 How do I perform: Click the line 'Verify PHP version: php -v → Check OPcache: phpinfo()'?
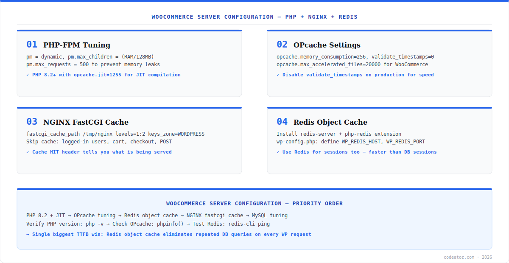[148, 224]
